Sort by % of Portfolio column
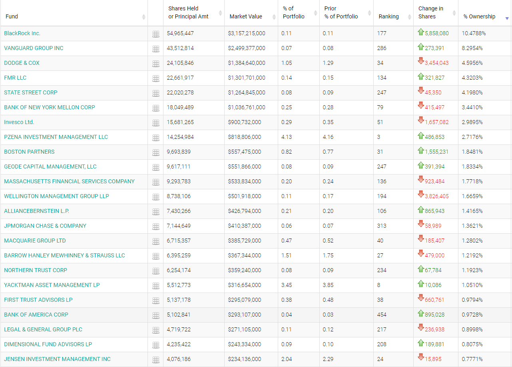The width and height of the screenshot is (512, 367). [299, 13]
